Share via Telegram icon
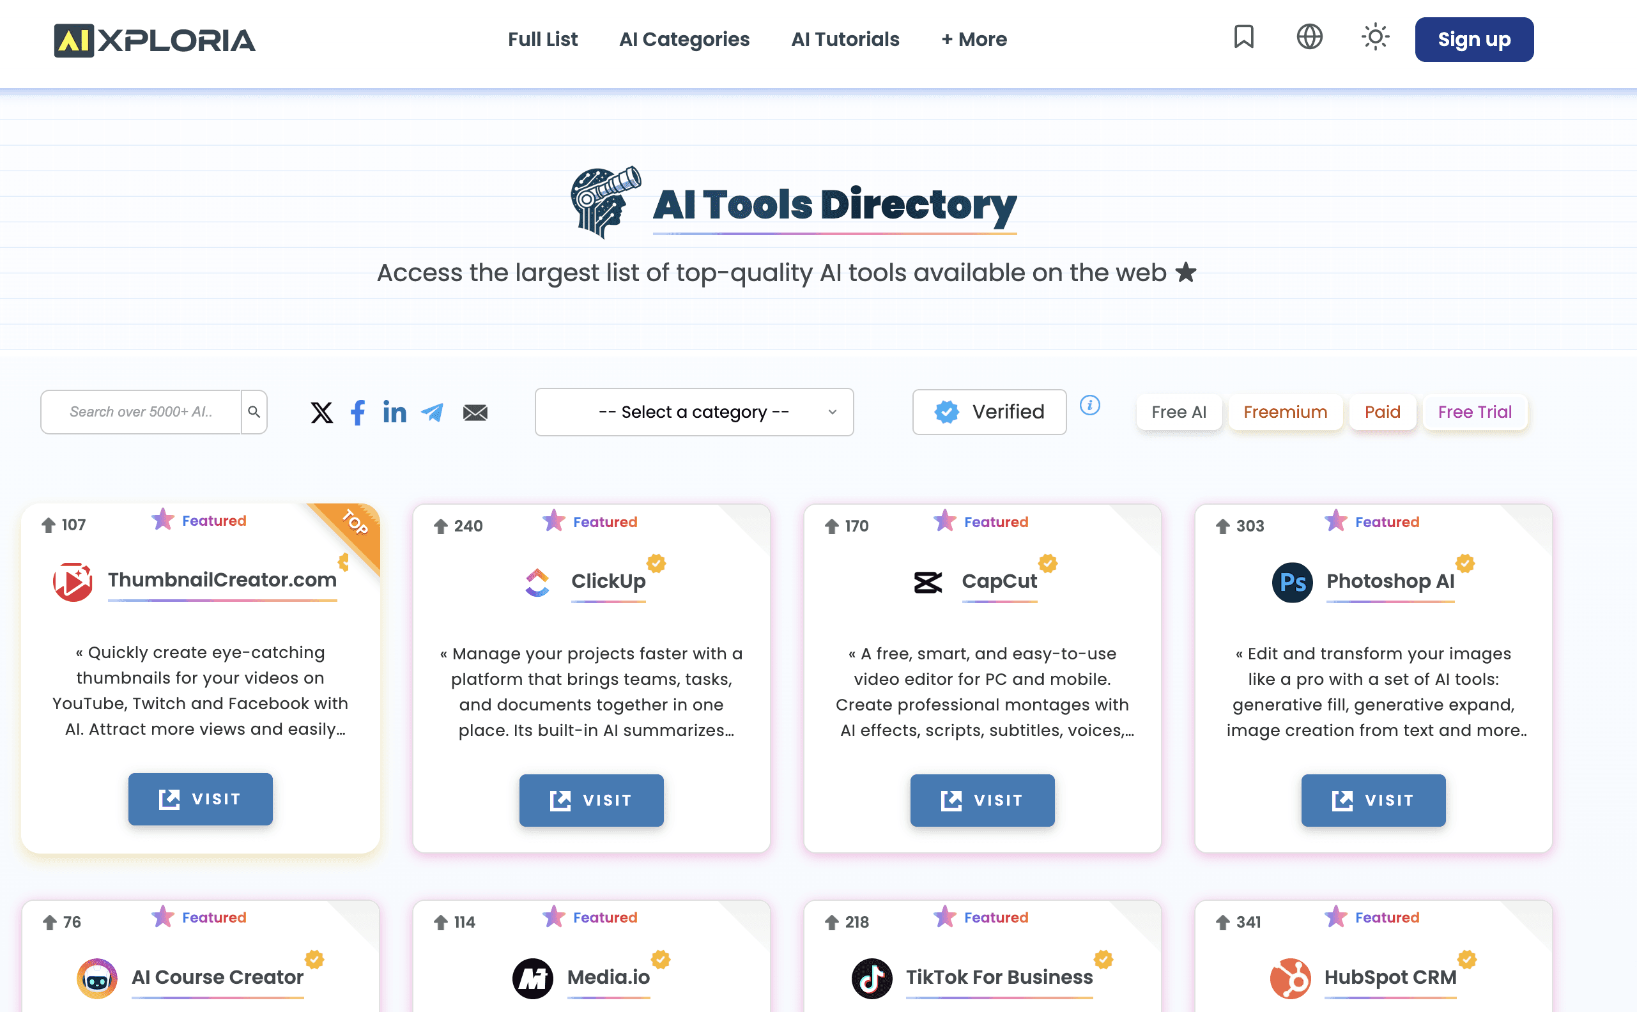Image resolution: width=1637 pixels, height=1012 pixels. tap(433, 412)
